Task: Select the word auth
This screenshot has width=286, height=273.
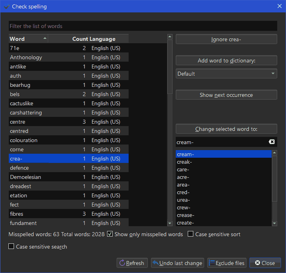Action: [69, 76]
